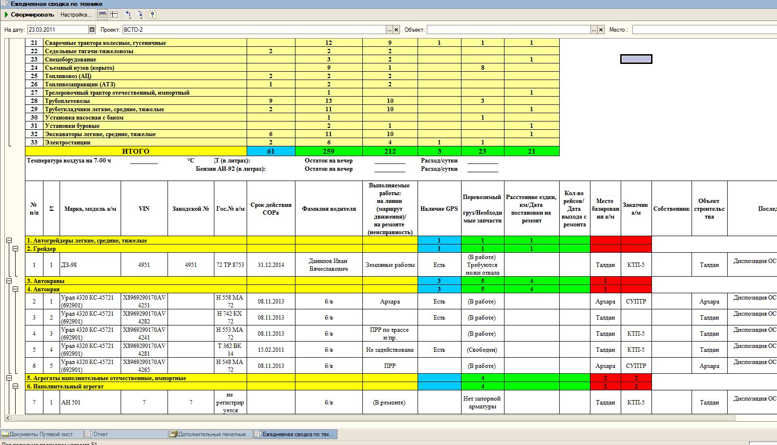Open the calendar picker for На дату
Screen dimensions: 777x445
click(92, 30)
